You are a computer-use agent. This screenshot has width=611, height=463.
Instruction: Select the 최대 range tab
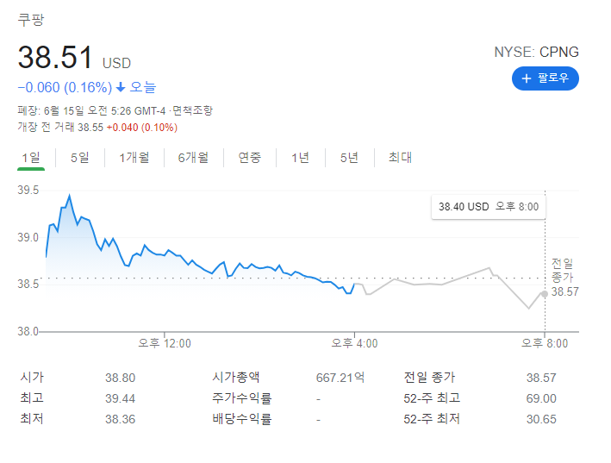(x=400, y=158)
